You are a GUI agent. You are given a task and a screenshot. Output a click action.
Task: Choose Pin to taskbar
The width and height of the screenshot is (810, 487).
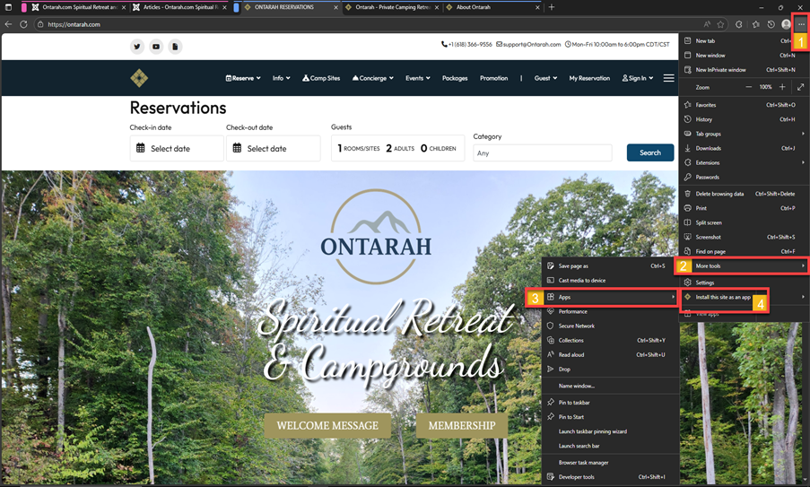click(610, 403)
